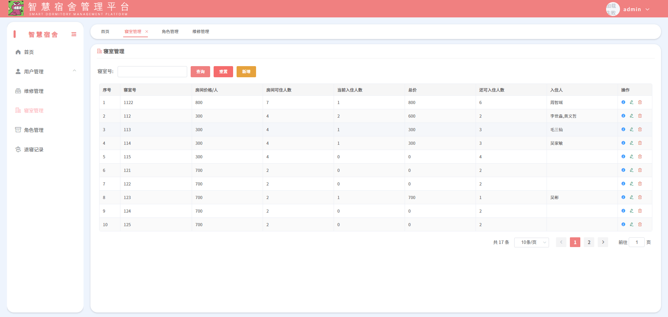Screen dimensions: 668x317
Task: Close the 寝室管理 tab
Action: [x=147, y=32]
